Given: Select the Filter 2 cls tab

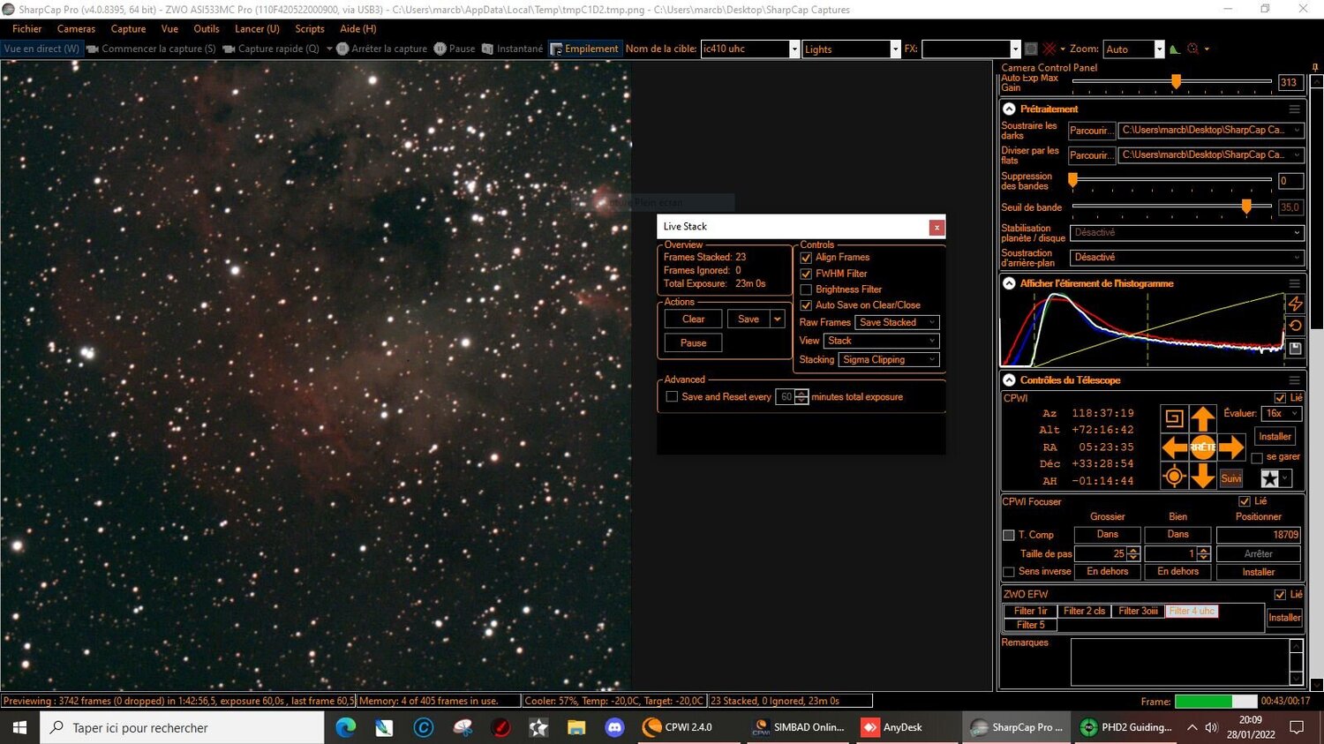Looking at the screenshot, I should (1085, 610).
